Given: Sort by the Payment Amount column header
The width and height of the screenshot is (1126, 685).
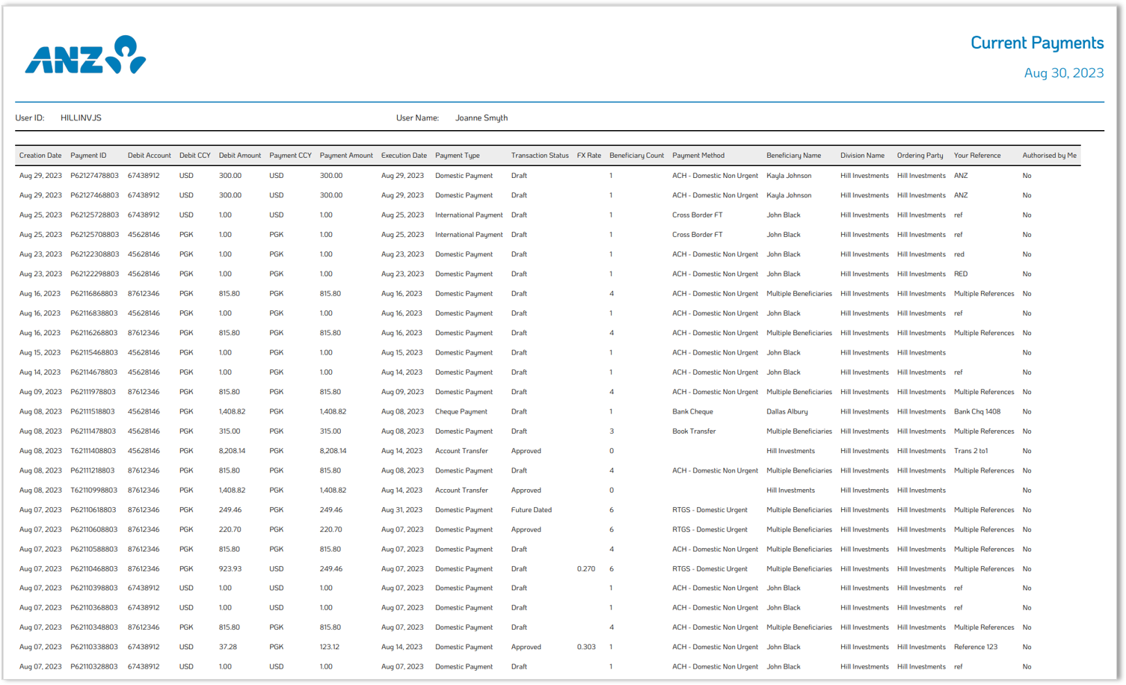Looking at the screenshot, I should pos(346,156).
